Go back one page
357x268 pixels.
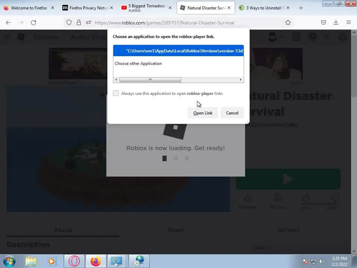pos(8,22)
